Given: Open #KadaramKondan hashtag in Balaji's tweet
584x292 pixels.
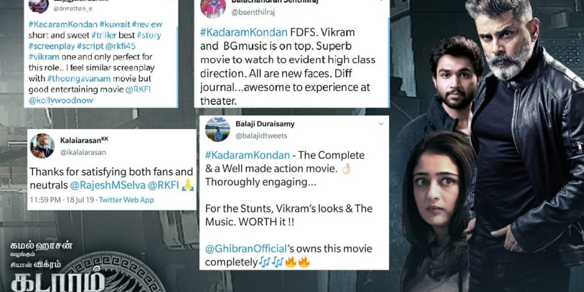Looking at the screenshot, I should click(248, 155).
